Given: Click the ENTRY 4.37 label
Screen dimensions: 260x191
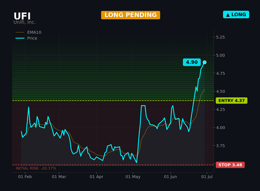Looking at the screenshot, I should pyautogui.click(x=231, y=100).
